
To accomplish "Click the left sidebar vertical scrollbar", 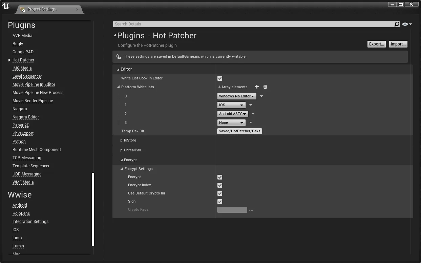I will pos(93,209).
